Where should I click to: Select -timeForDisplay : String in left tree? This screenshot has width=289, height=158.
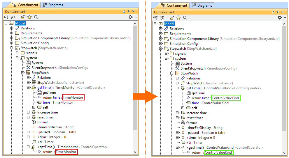tap(55, 127)
